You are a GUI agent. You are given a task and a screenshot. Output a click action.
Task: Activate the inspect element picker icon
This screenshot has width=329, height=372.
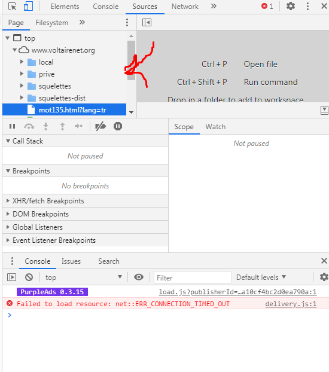[13, 7]
